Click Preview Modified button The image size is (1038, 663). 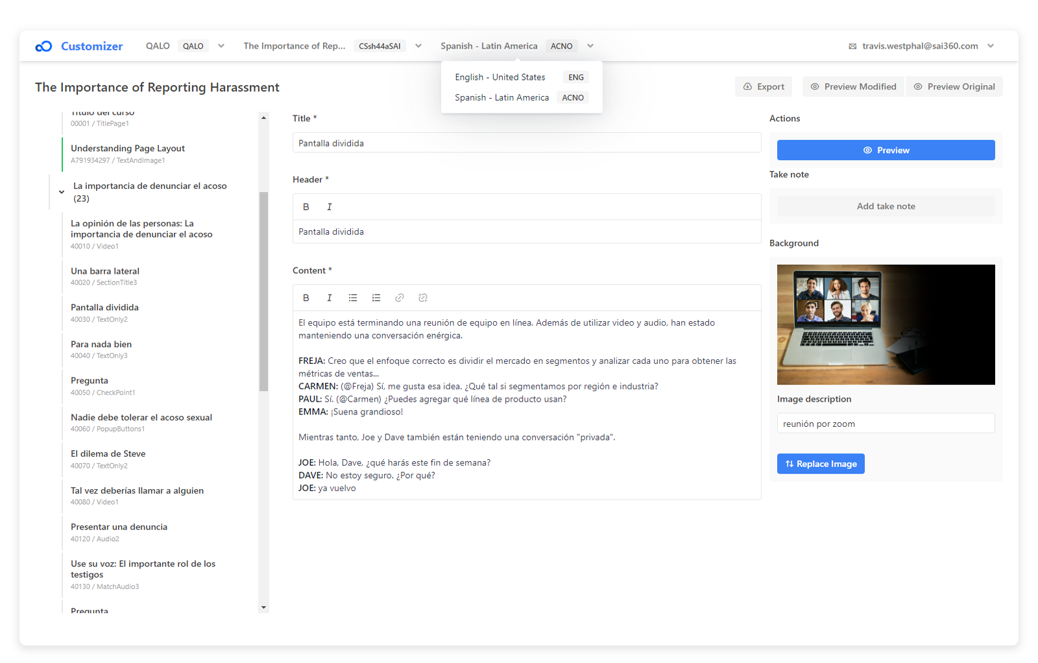click(x=853, y=86)
